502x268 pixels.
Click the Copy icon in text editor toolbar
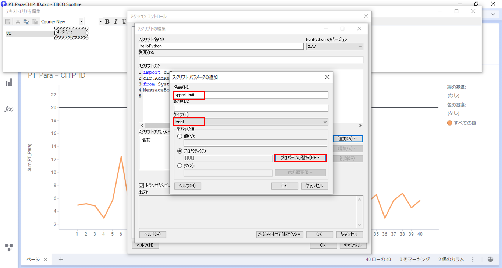[26, 22]
